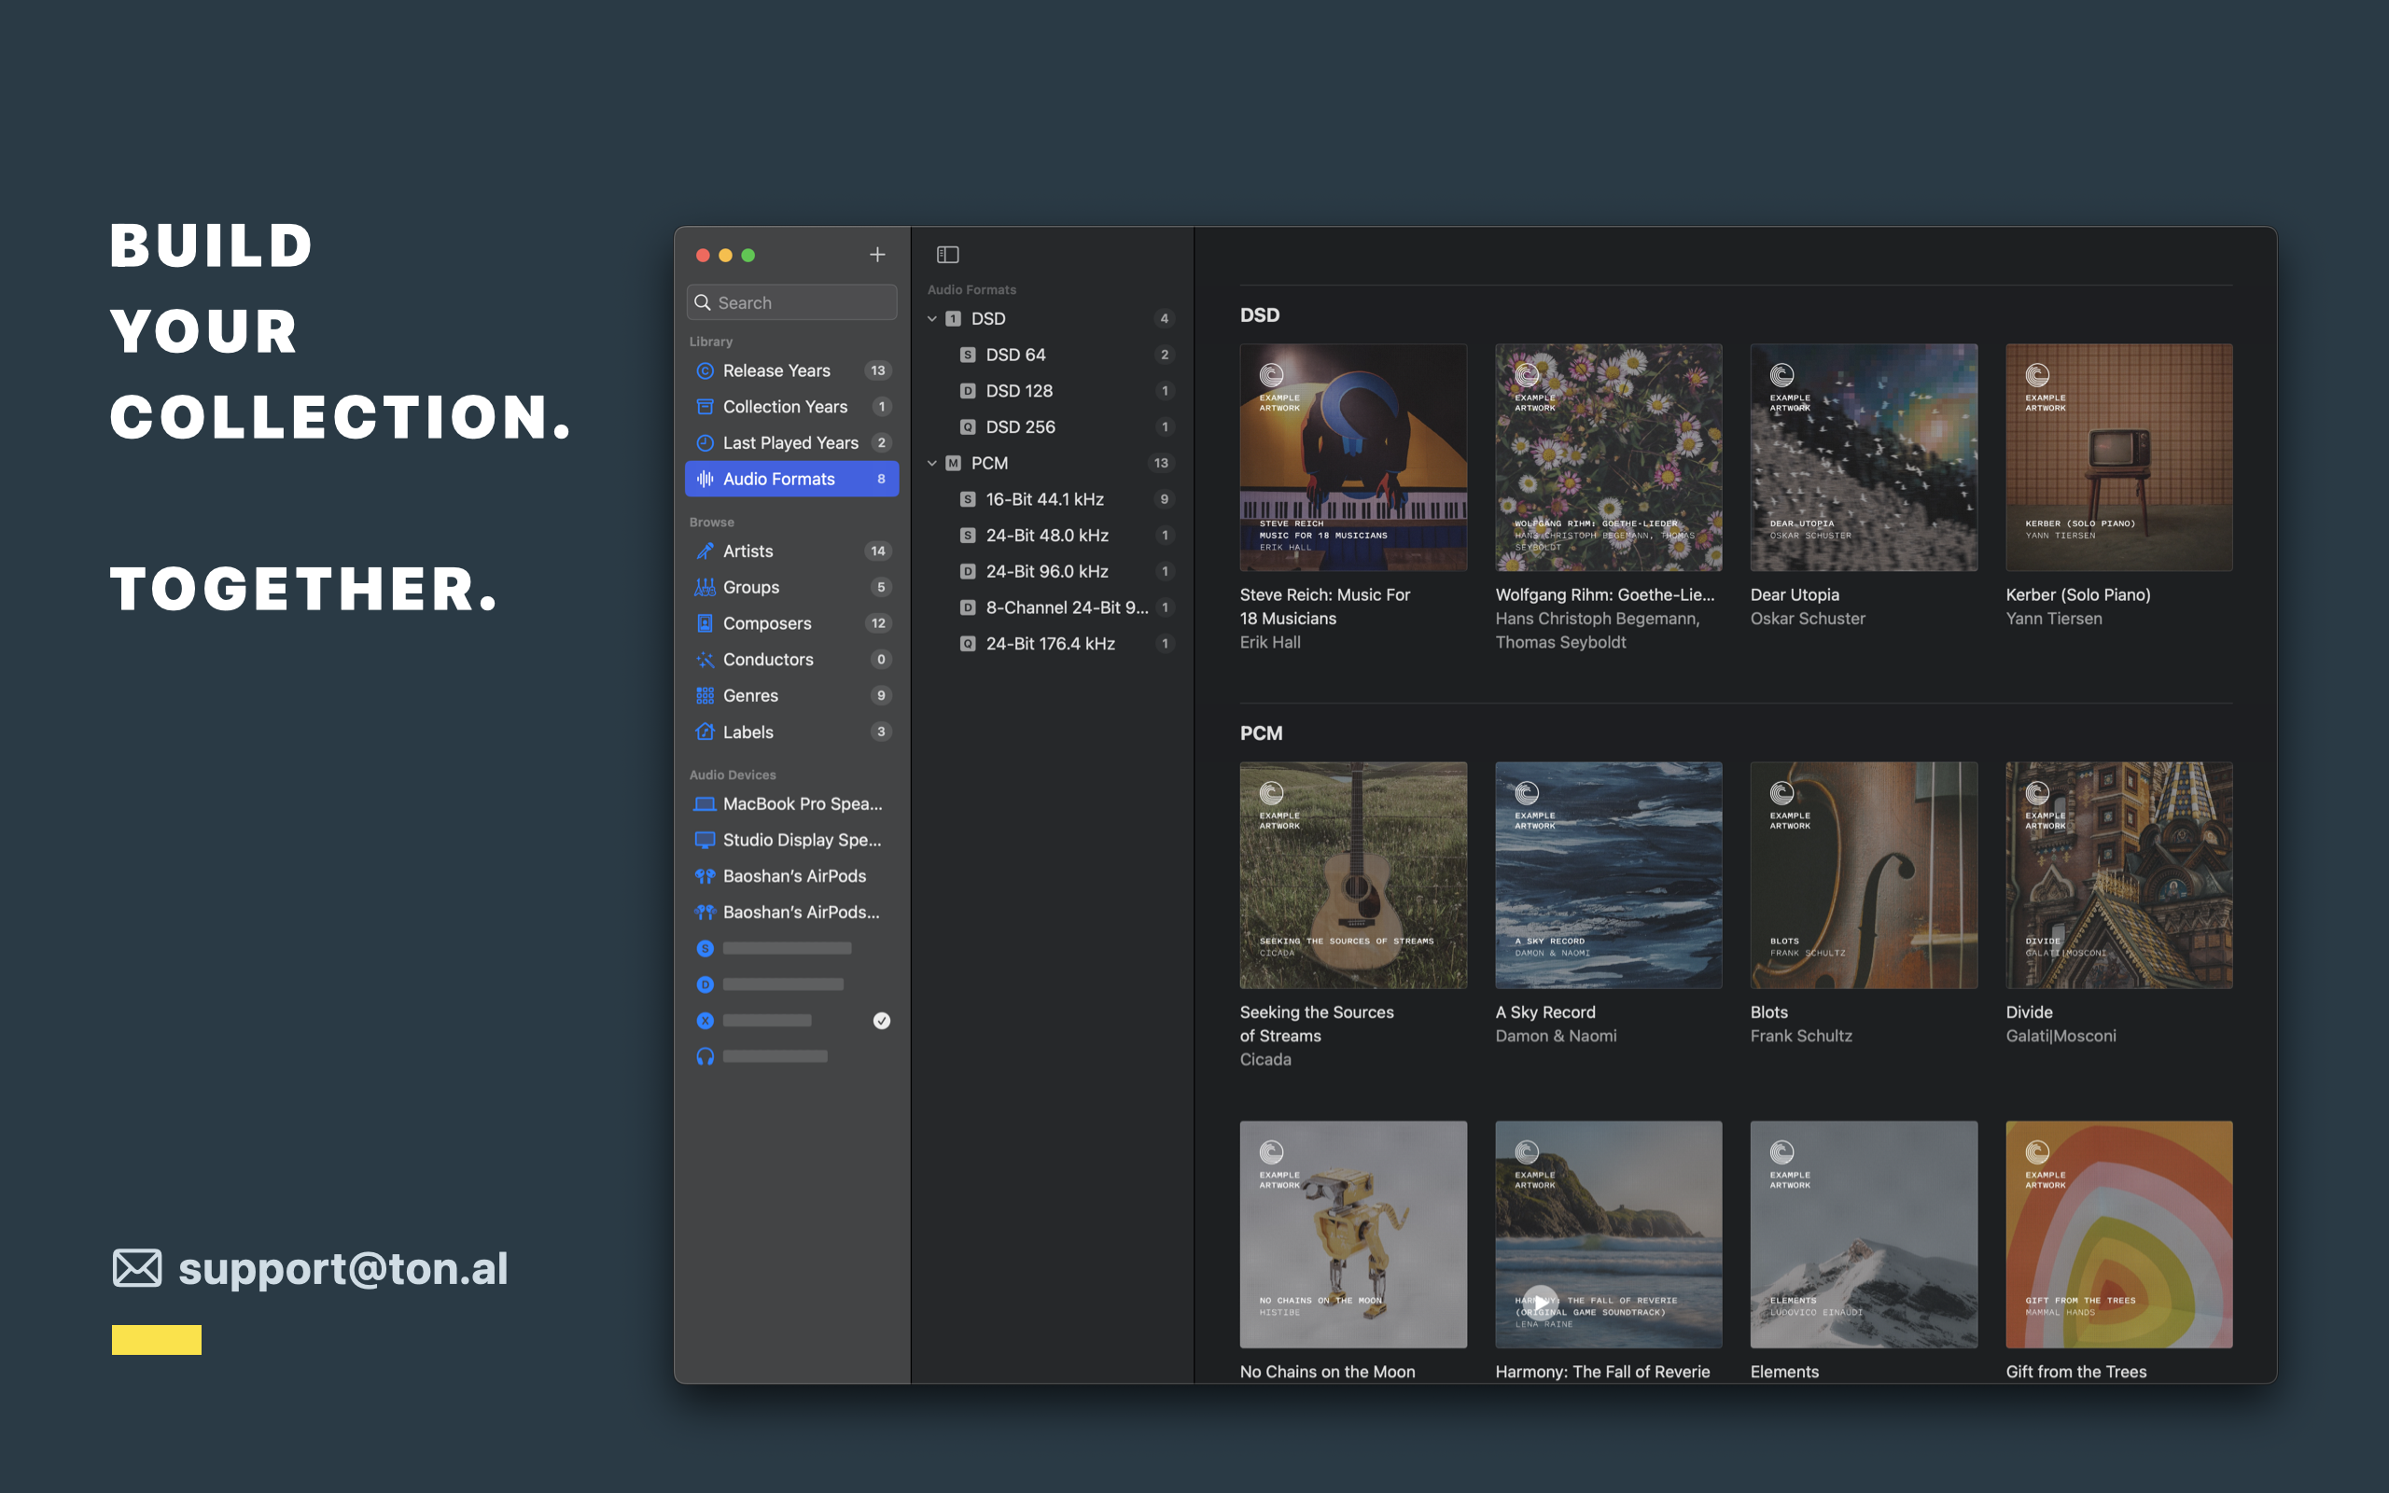Toggle the sidebar panel icon

point(948,255)
